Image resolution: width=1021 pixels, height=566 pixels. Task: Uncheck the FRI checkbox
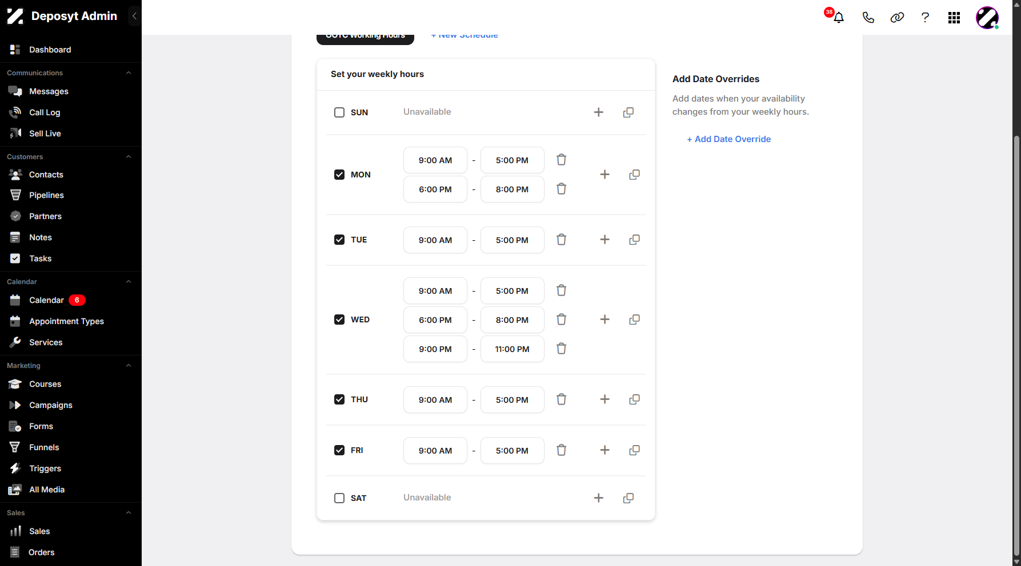pos(339,450)
